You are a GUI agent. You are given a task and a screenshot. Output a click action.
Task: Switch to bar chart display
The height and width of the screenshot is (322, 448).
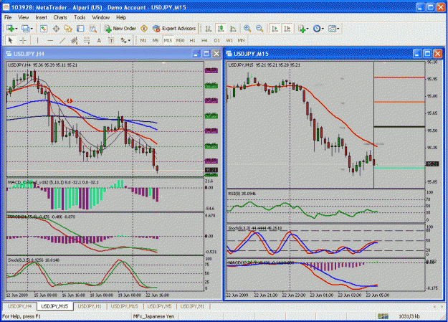209,28
